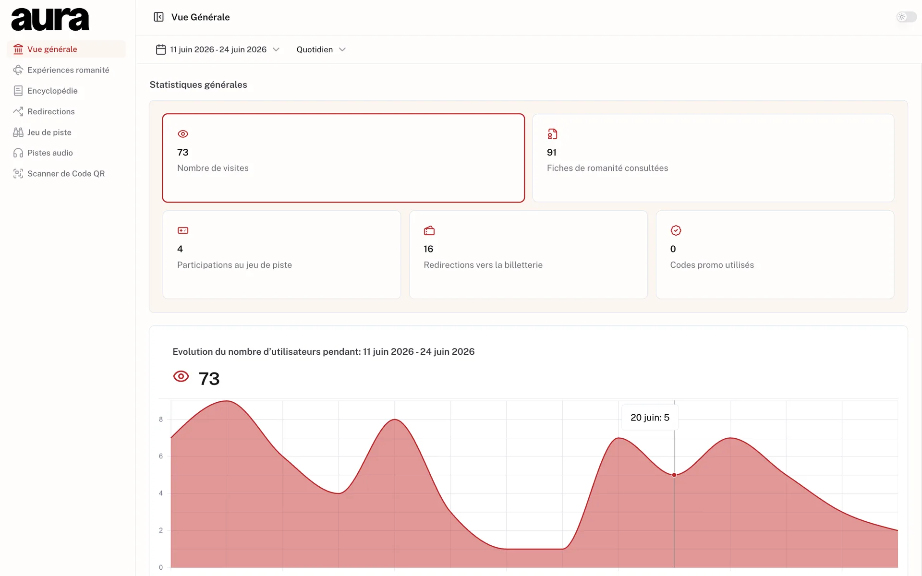Click the eye icon in visites card
This screenshot has width=922, height=576.
[x=183, y=134]
